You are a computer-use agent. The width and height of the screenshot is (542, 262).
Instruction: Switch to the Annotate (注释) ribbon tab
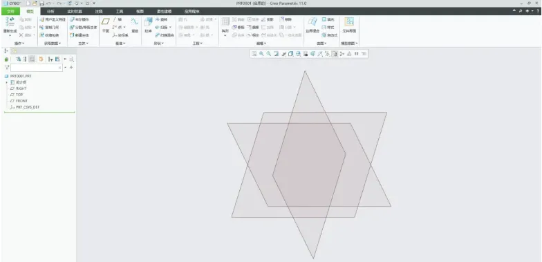[99, 11]
